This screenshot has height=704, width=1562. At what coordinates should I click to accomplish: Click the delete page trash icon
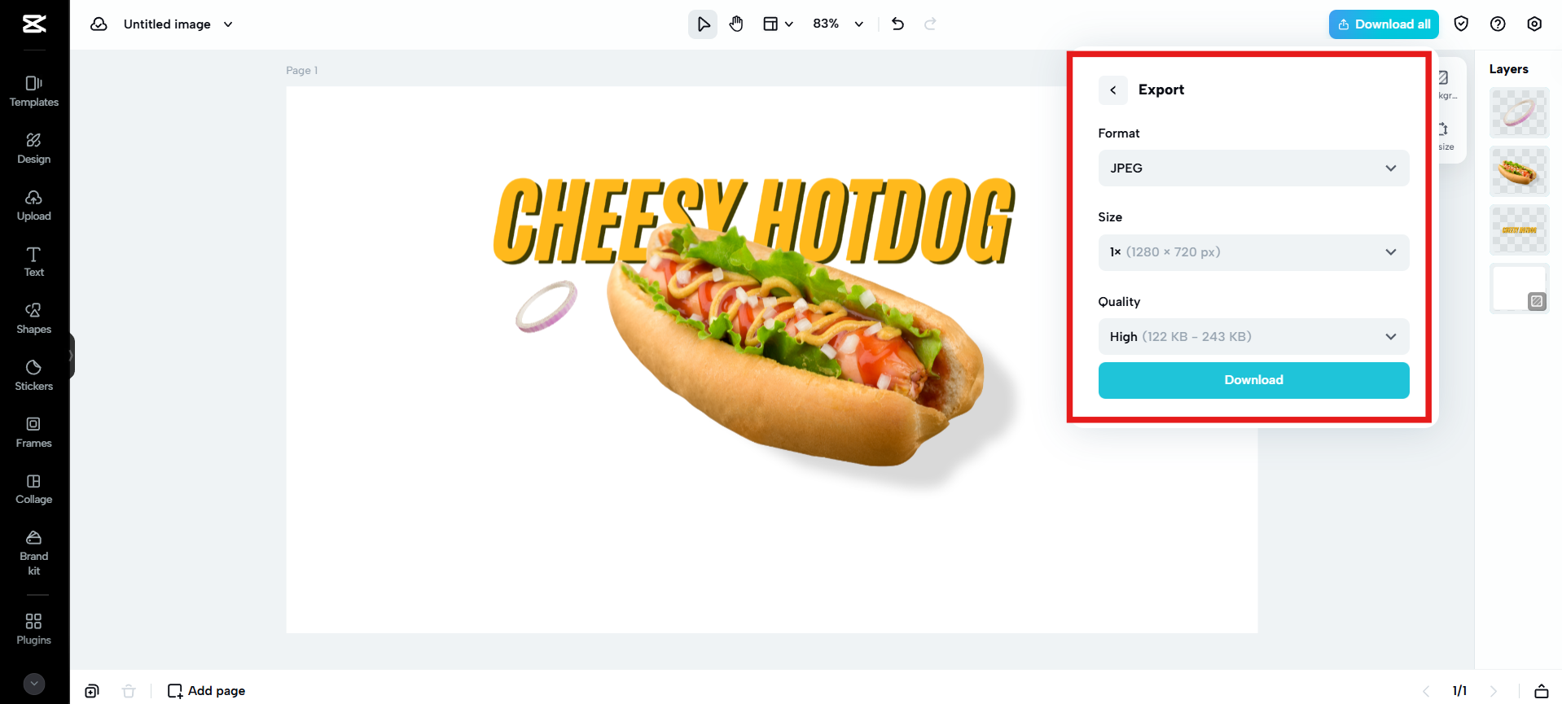tap(129, 691)
